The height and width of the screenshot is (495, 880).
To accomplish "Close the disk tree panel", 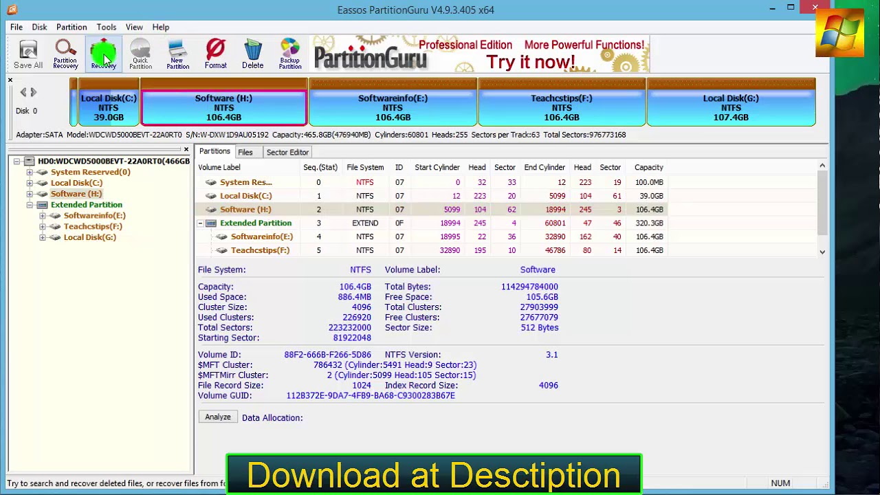I will coord(186,149).
